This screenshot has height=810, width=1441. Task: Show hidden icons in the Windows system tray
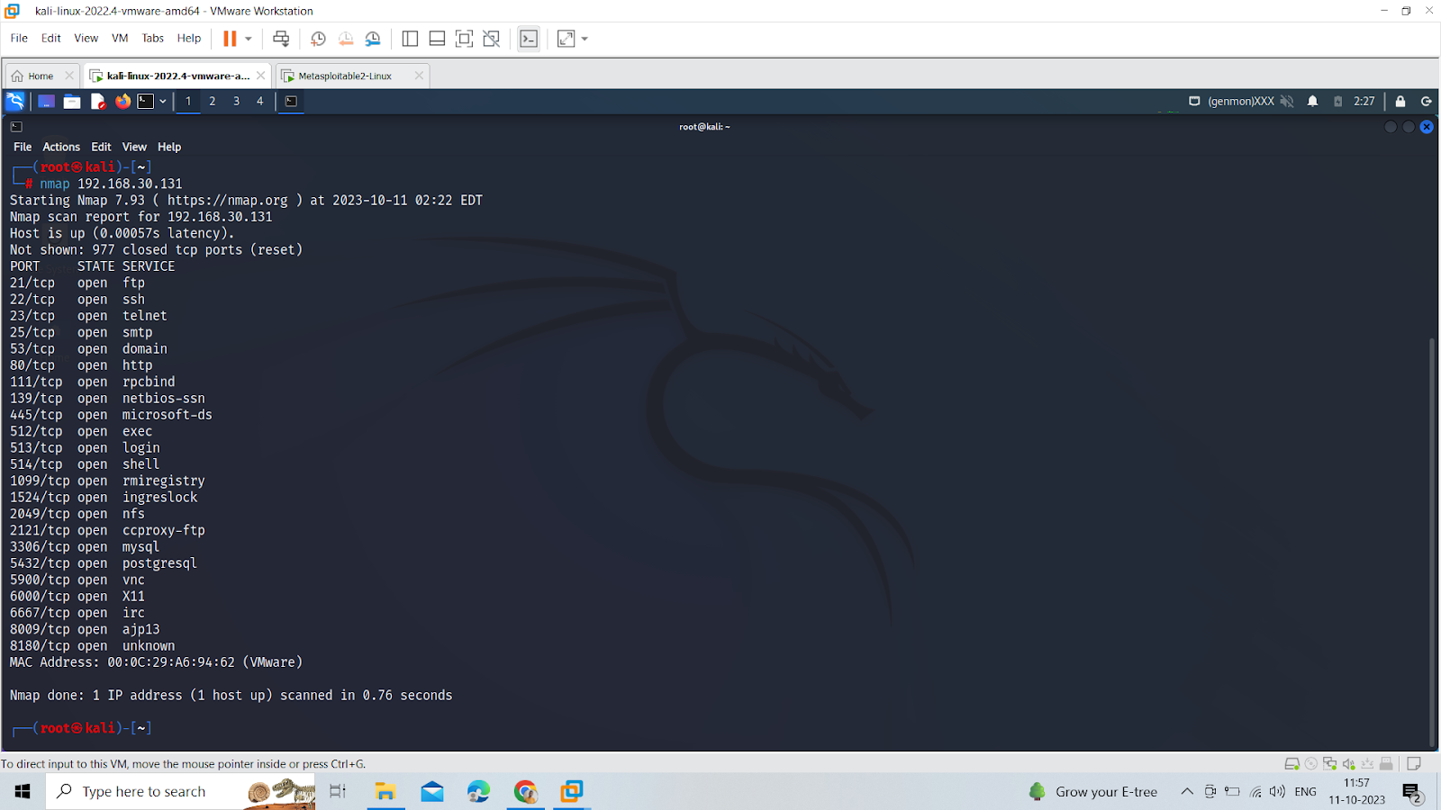coord(1187,792)
